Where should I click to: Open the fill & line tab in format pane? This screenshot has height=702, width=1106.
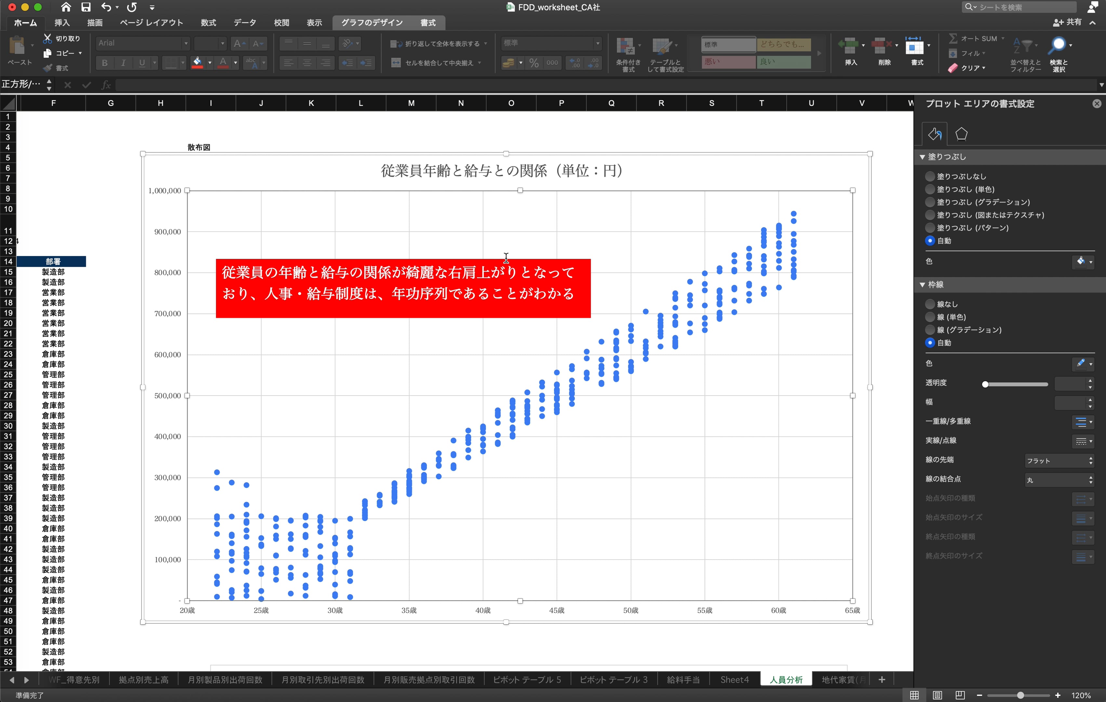(935, 134)
